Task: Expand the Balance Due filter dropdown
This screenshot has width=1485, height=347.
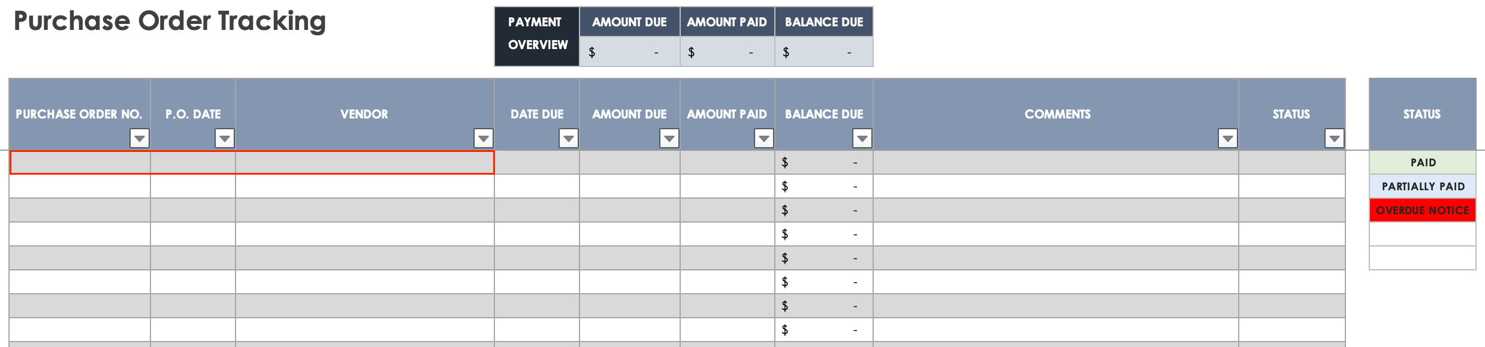Action: point(862,139)
